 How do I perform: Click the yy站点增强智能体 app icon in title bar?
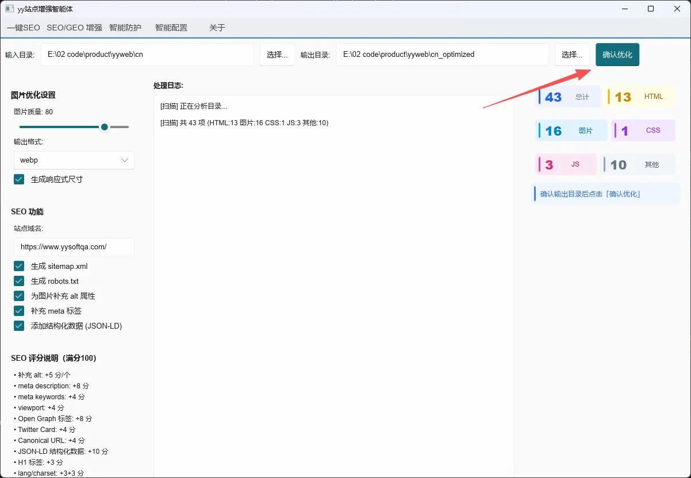9,9
